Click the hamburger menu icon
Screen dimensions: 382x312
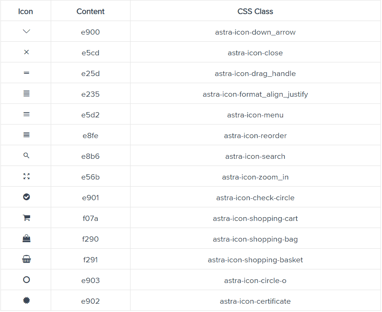(26, 114)
